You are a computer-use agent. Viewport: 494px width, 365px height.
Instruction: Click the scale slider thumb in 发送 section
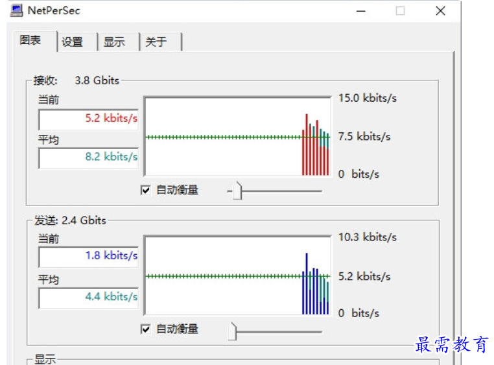pyautogui.click(x=232, y=331)
